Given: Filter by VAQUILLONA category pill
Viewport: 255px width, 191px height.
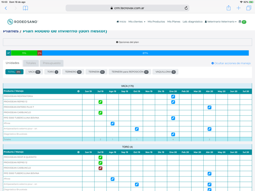Looking at the screenshot, I should (x=165, y=72).
